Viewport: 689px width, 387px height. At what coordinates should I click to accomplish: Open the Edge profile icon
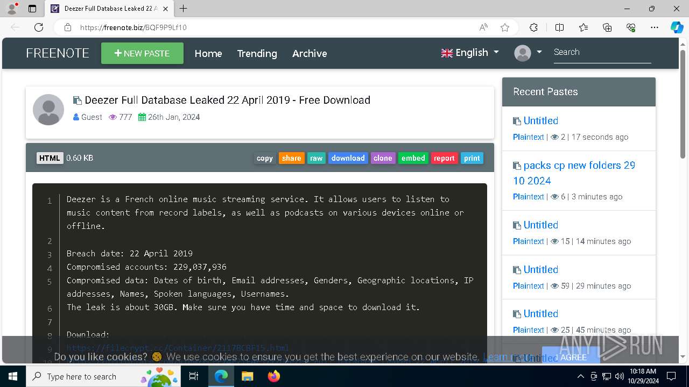(x=12, y=9)
